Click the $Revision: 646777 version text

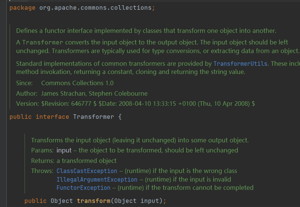[x=69, y=103]
